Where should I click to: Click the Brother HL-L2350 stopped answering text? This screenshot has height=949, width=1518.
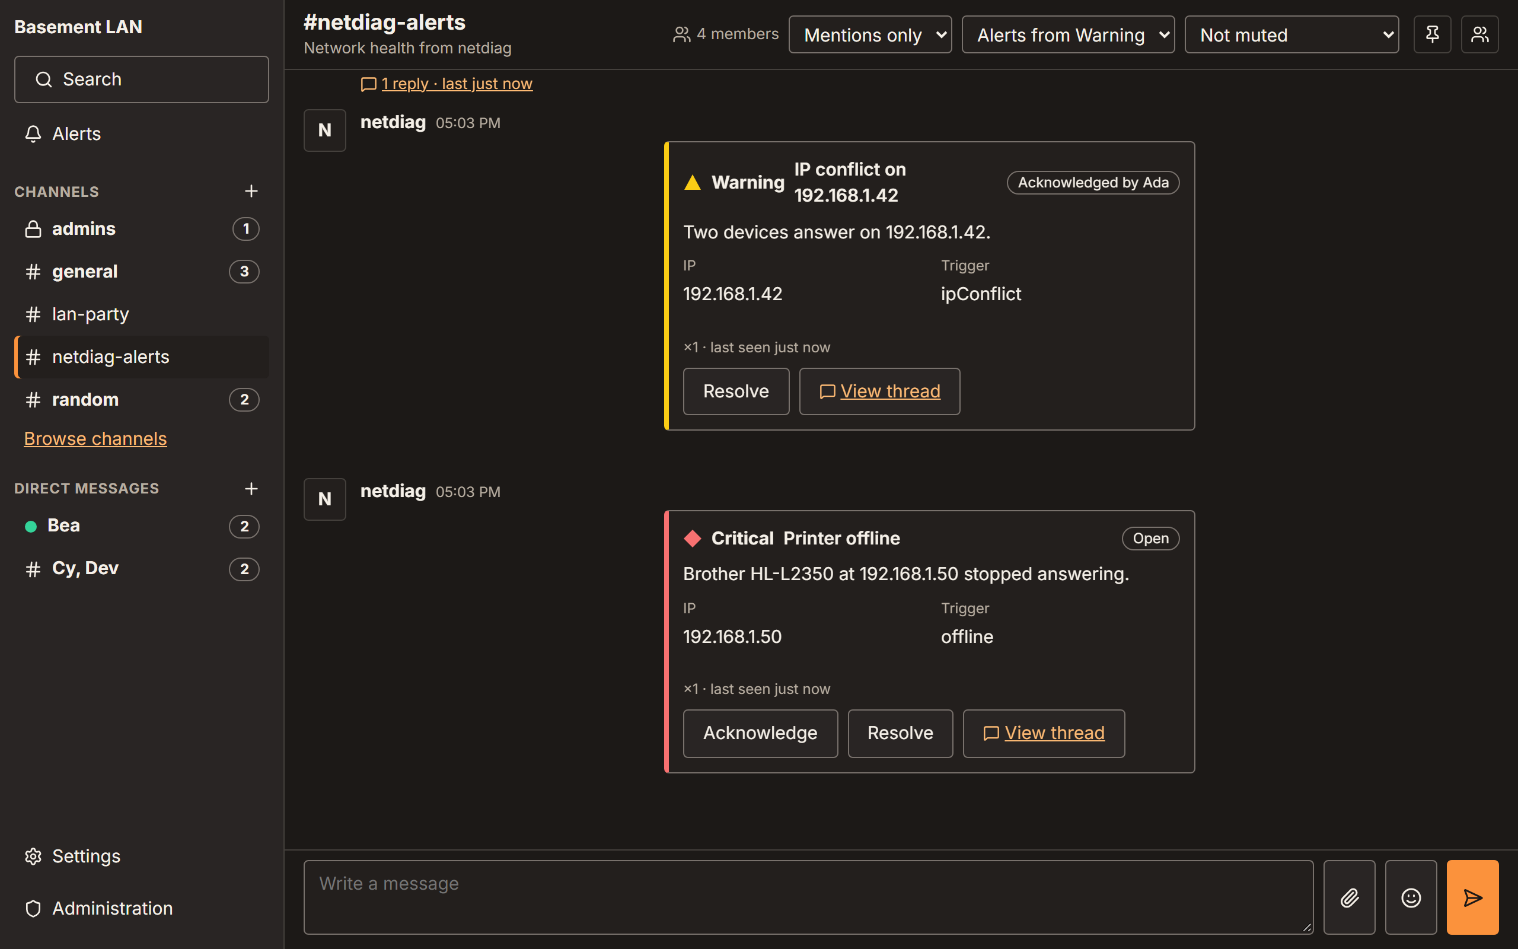coord(906,574)
